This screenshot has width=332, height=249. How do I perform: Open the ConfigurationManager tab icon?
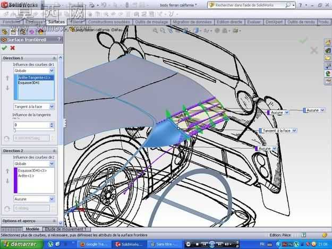(x=23, y=32)
